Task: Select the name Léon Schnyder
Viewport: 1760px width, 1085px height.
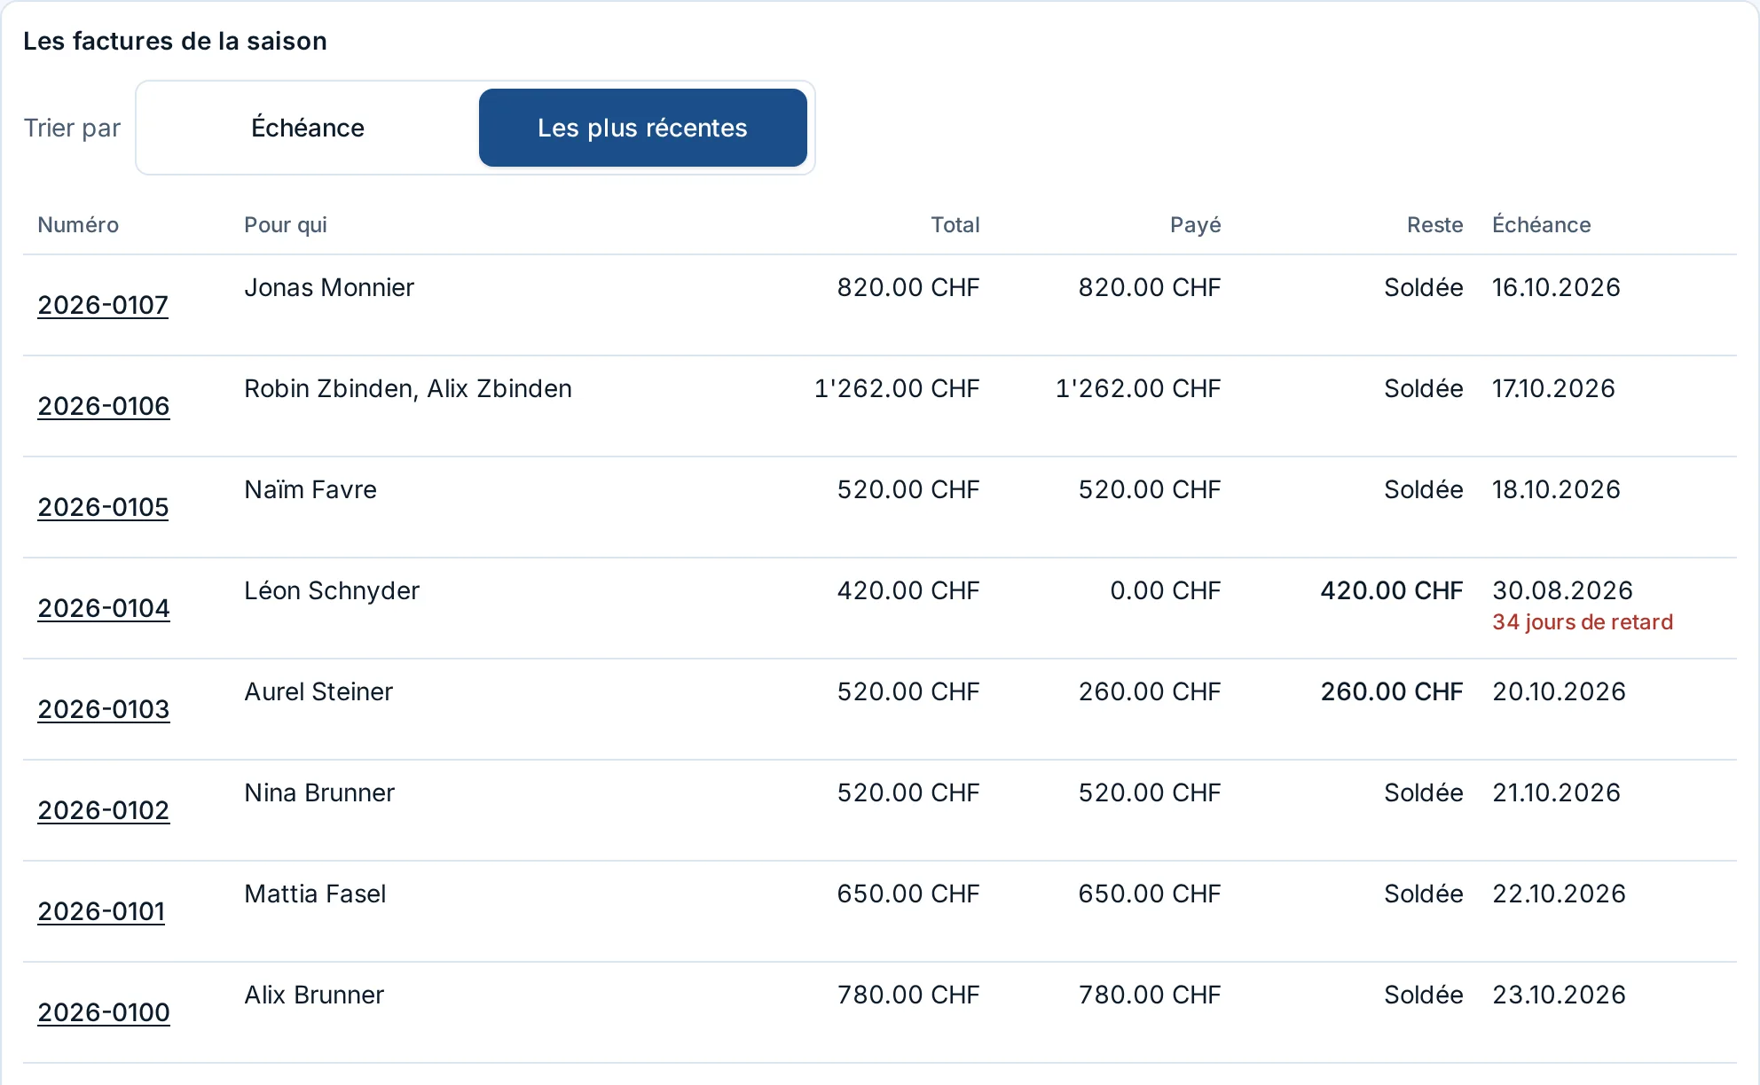Action: [332, 590]
